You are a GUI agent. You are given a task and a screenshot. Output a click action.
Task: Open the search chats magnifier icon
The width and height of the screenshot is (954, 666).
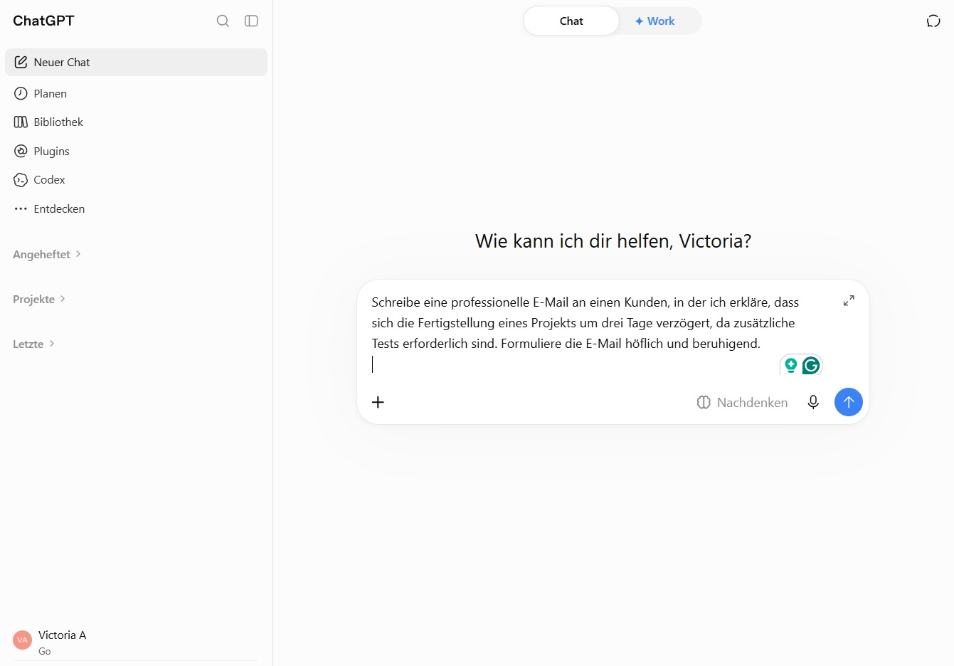(223, 21)
